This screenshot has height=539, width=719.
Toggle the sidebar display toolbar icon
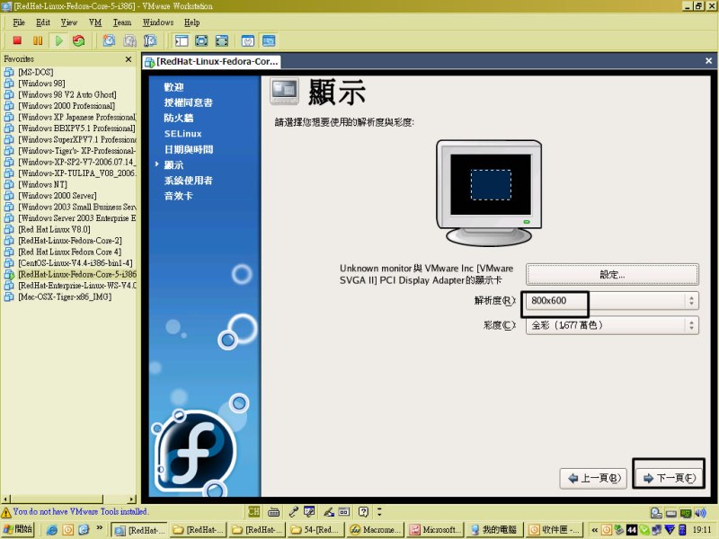(x=182, y=40)
